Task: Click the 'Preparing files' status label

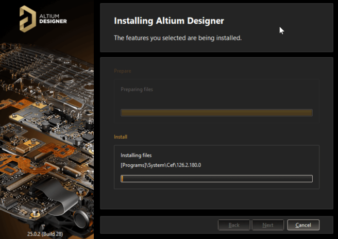Action: pyautogui.click(x=137, y=89)
